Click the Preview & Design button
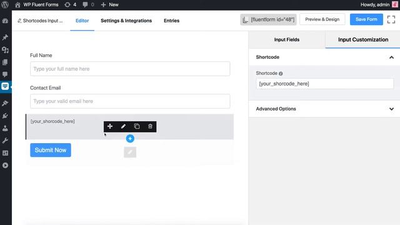This screenshot has height=225, width=400. point(322,19)
